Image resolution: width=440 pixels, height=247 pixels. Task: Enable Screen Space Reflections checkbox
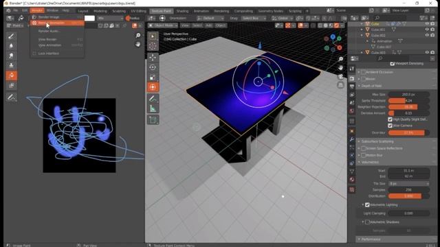(x=364, y=148)
